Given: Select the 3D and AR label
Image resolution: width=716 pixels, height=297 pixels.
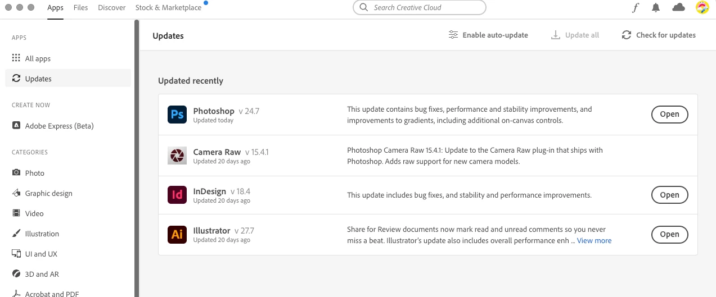Looking at the screenshot, I should (42, 274).
